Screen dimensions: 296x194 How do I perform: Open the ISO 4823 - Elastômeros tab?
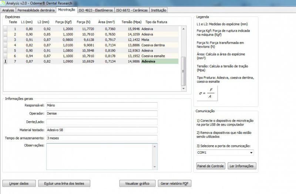95,10
